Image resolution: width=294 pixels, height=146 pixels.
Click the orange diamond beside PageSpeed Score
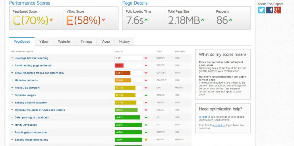[51, 20]
